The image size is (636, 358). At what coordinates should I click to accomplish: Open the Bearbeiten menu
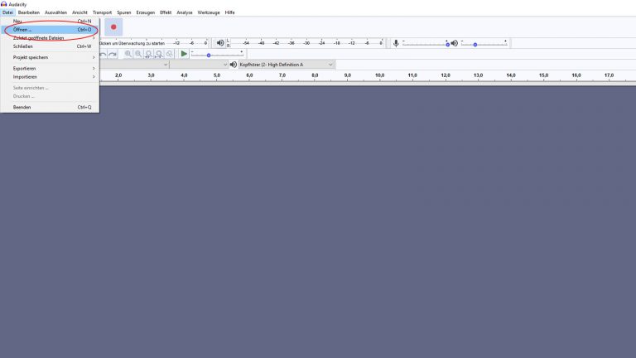(x=29, y=12)
